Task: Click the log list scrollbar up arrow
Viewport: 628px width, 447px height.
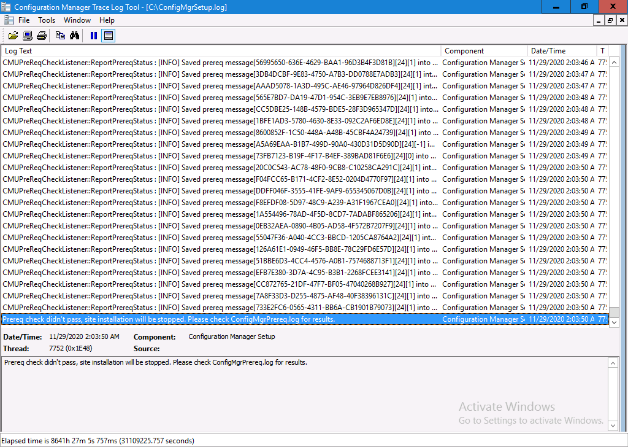Action: 613,62
